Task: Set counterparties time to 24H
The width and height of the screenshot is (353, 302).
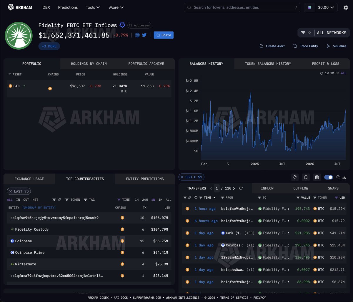Action: pyautogui.click(x=145, y=200)
